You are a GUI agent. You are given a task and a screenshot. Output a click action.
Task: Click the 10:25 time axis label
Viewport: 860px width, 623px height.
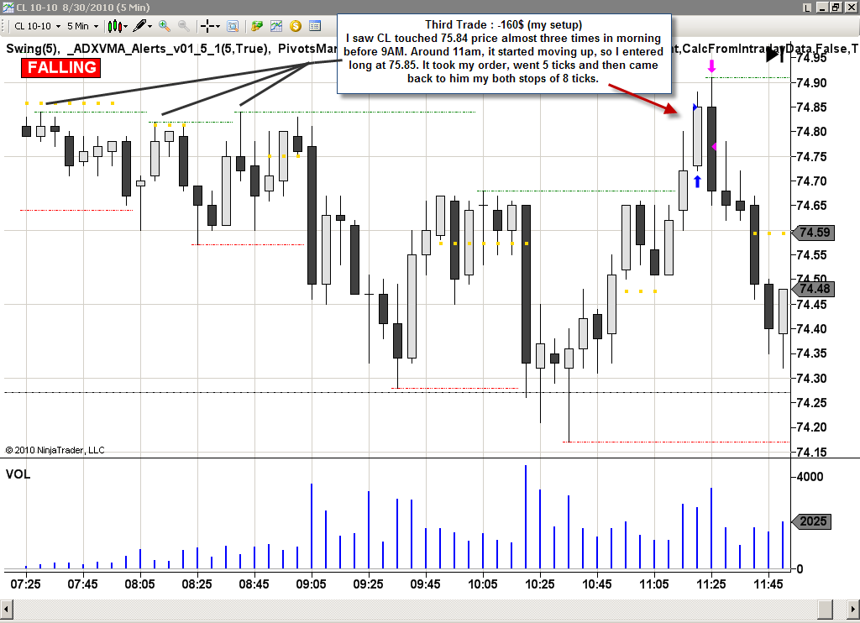click(x=540, y=584)
